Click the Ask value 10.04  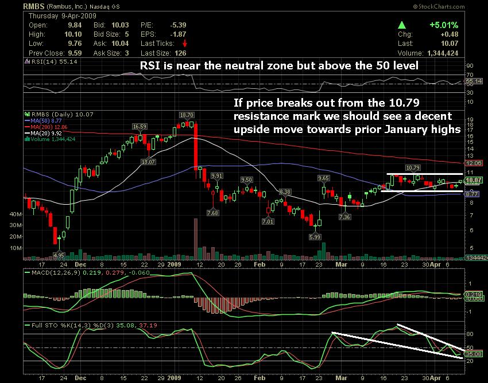120,44
